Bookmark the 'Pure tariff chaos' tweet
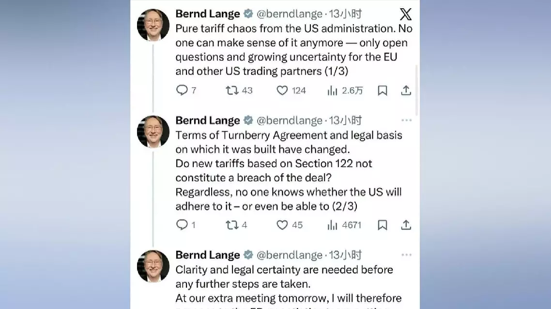The height and width of the screenshot is (309, 551). 383,90
